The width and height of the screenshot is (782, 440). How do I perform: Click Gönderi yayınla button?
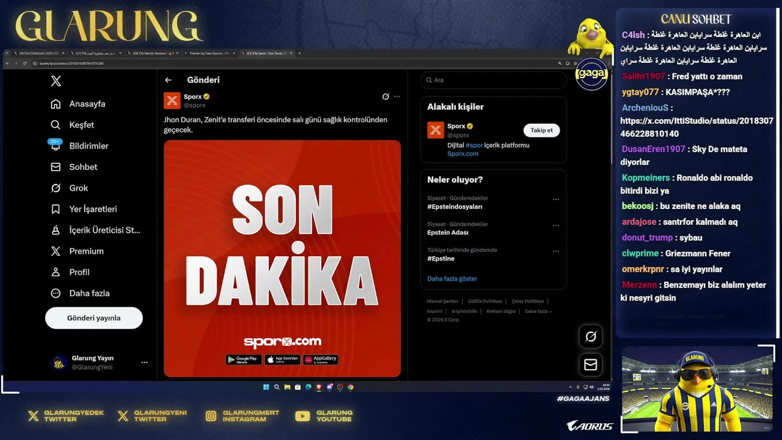coord(94,318)
